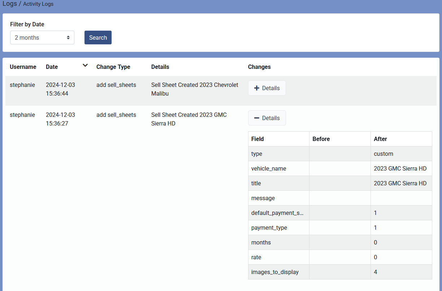Click 'add sell_sheets' in GMC Sierra row
442x291 pixels.
[x=116, y=115]
